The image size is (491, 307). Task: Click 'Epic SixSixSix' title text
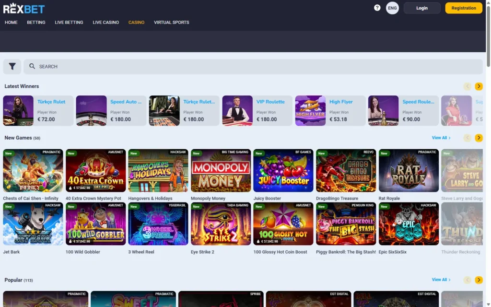pos(393,252)
